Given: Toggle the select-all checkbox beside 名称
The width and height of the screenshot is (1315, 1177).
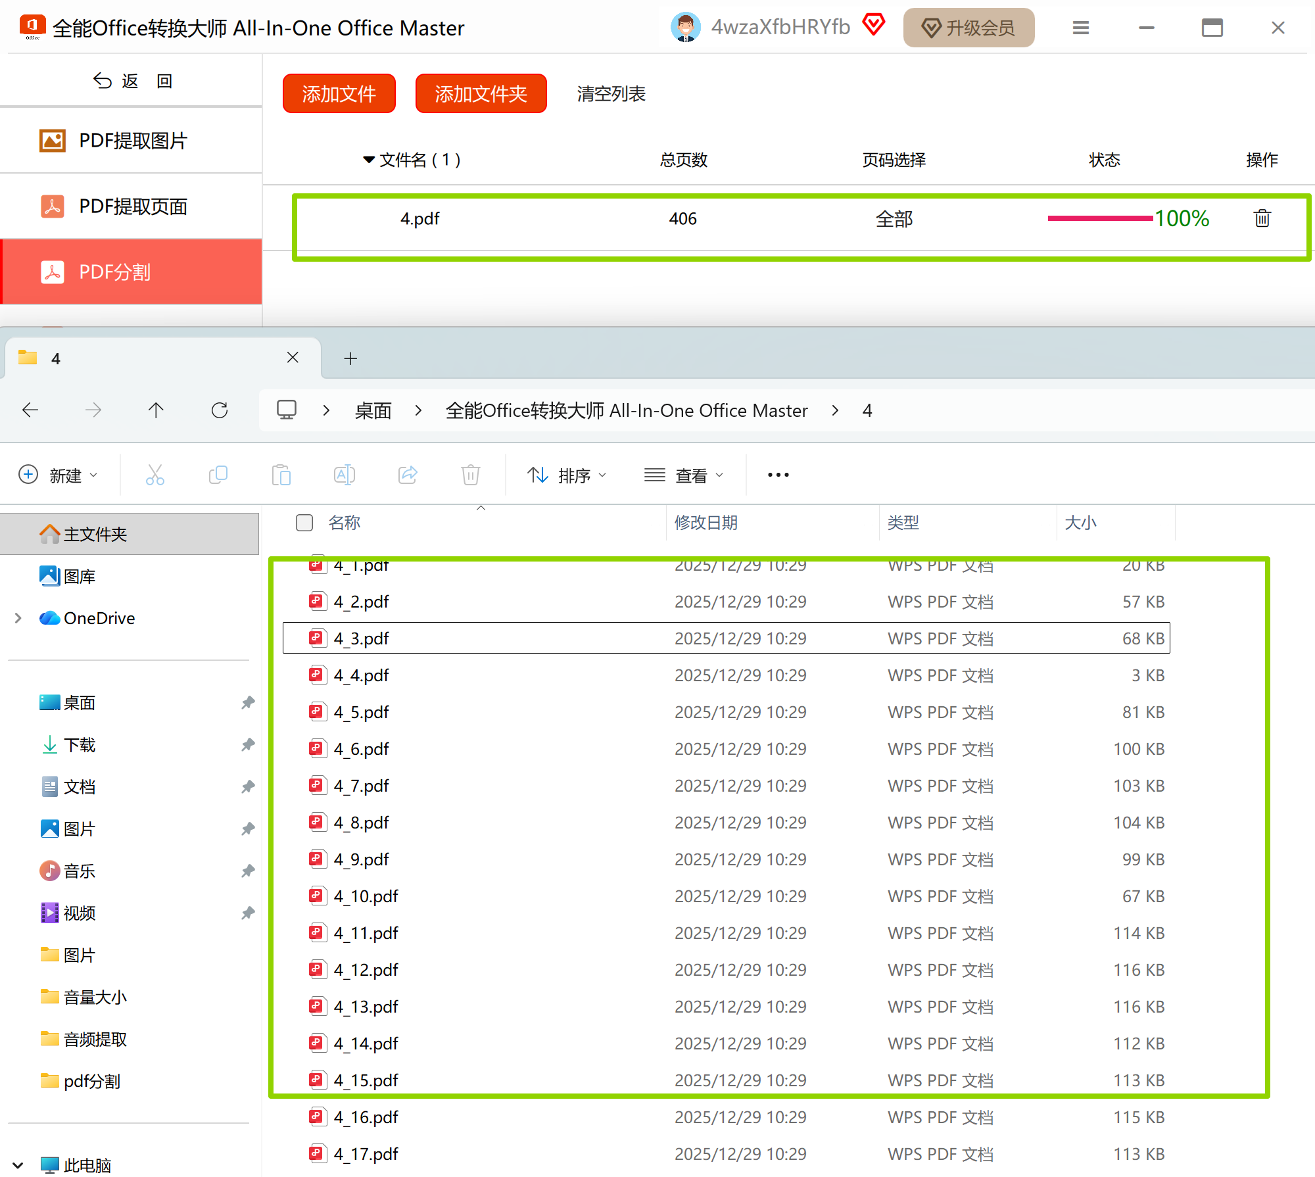Looking at the screenshot, I should (304, 523).
